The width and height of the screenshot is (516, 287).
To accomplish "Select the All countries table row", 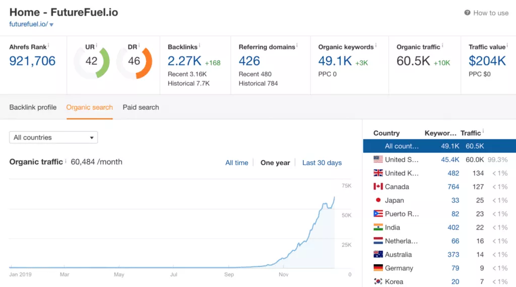I will tap(439, 146).
